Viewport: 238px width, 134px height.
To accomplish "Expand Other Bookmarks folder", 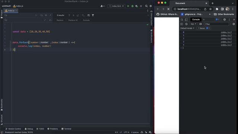I will coord(224,14).
